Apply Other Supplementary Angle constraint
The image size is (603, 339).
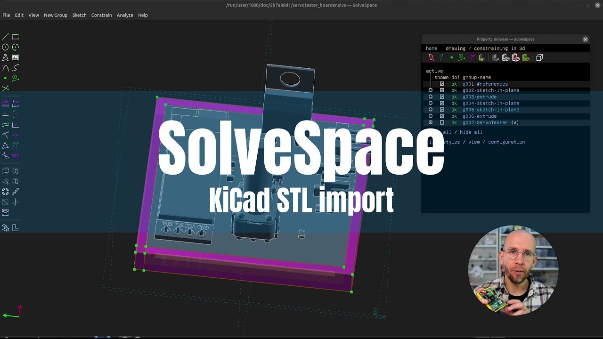click(5, 156)
